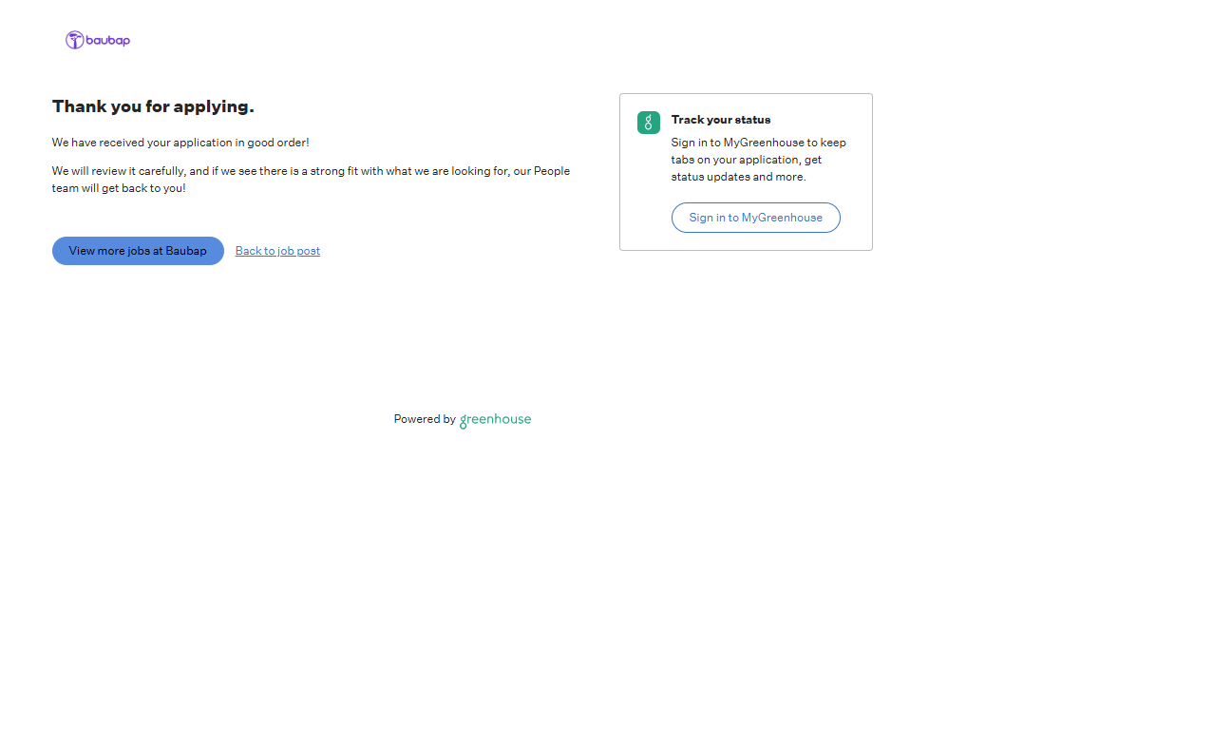
Task: Click the stylized 'g' of footer greenhouse logo
Action: coord(464,421)
